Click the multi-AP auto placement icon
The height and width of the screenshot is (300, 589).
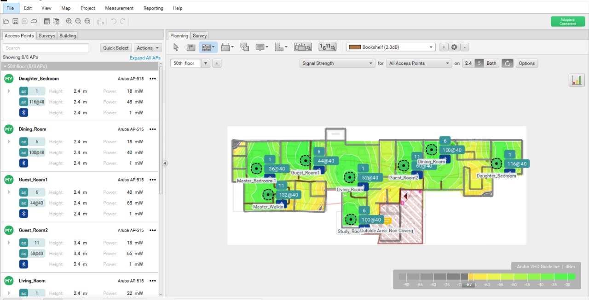coord(303,47)
